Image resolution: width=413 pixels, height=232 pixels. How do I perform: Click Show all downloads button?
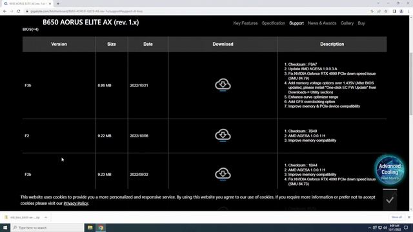pos(397,217)
